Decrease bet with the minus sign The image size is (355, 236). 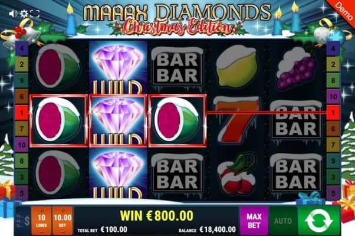click(63, 232)
